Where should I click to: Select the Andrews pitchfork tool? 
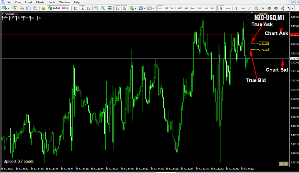282,8
